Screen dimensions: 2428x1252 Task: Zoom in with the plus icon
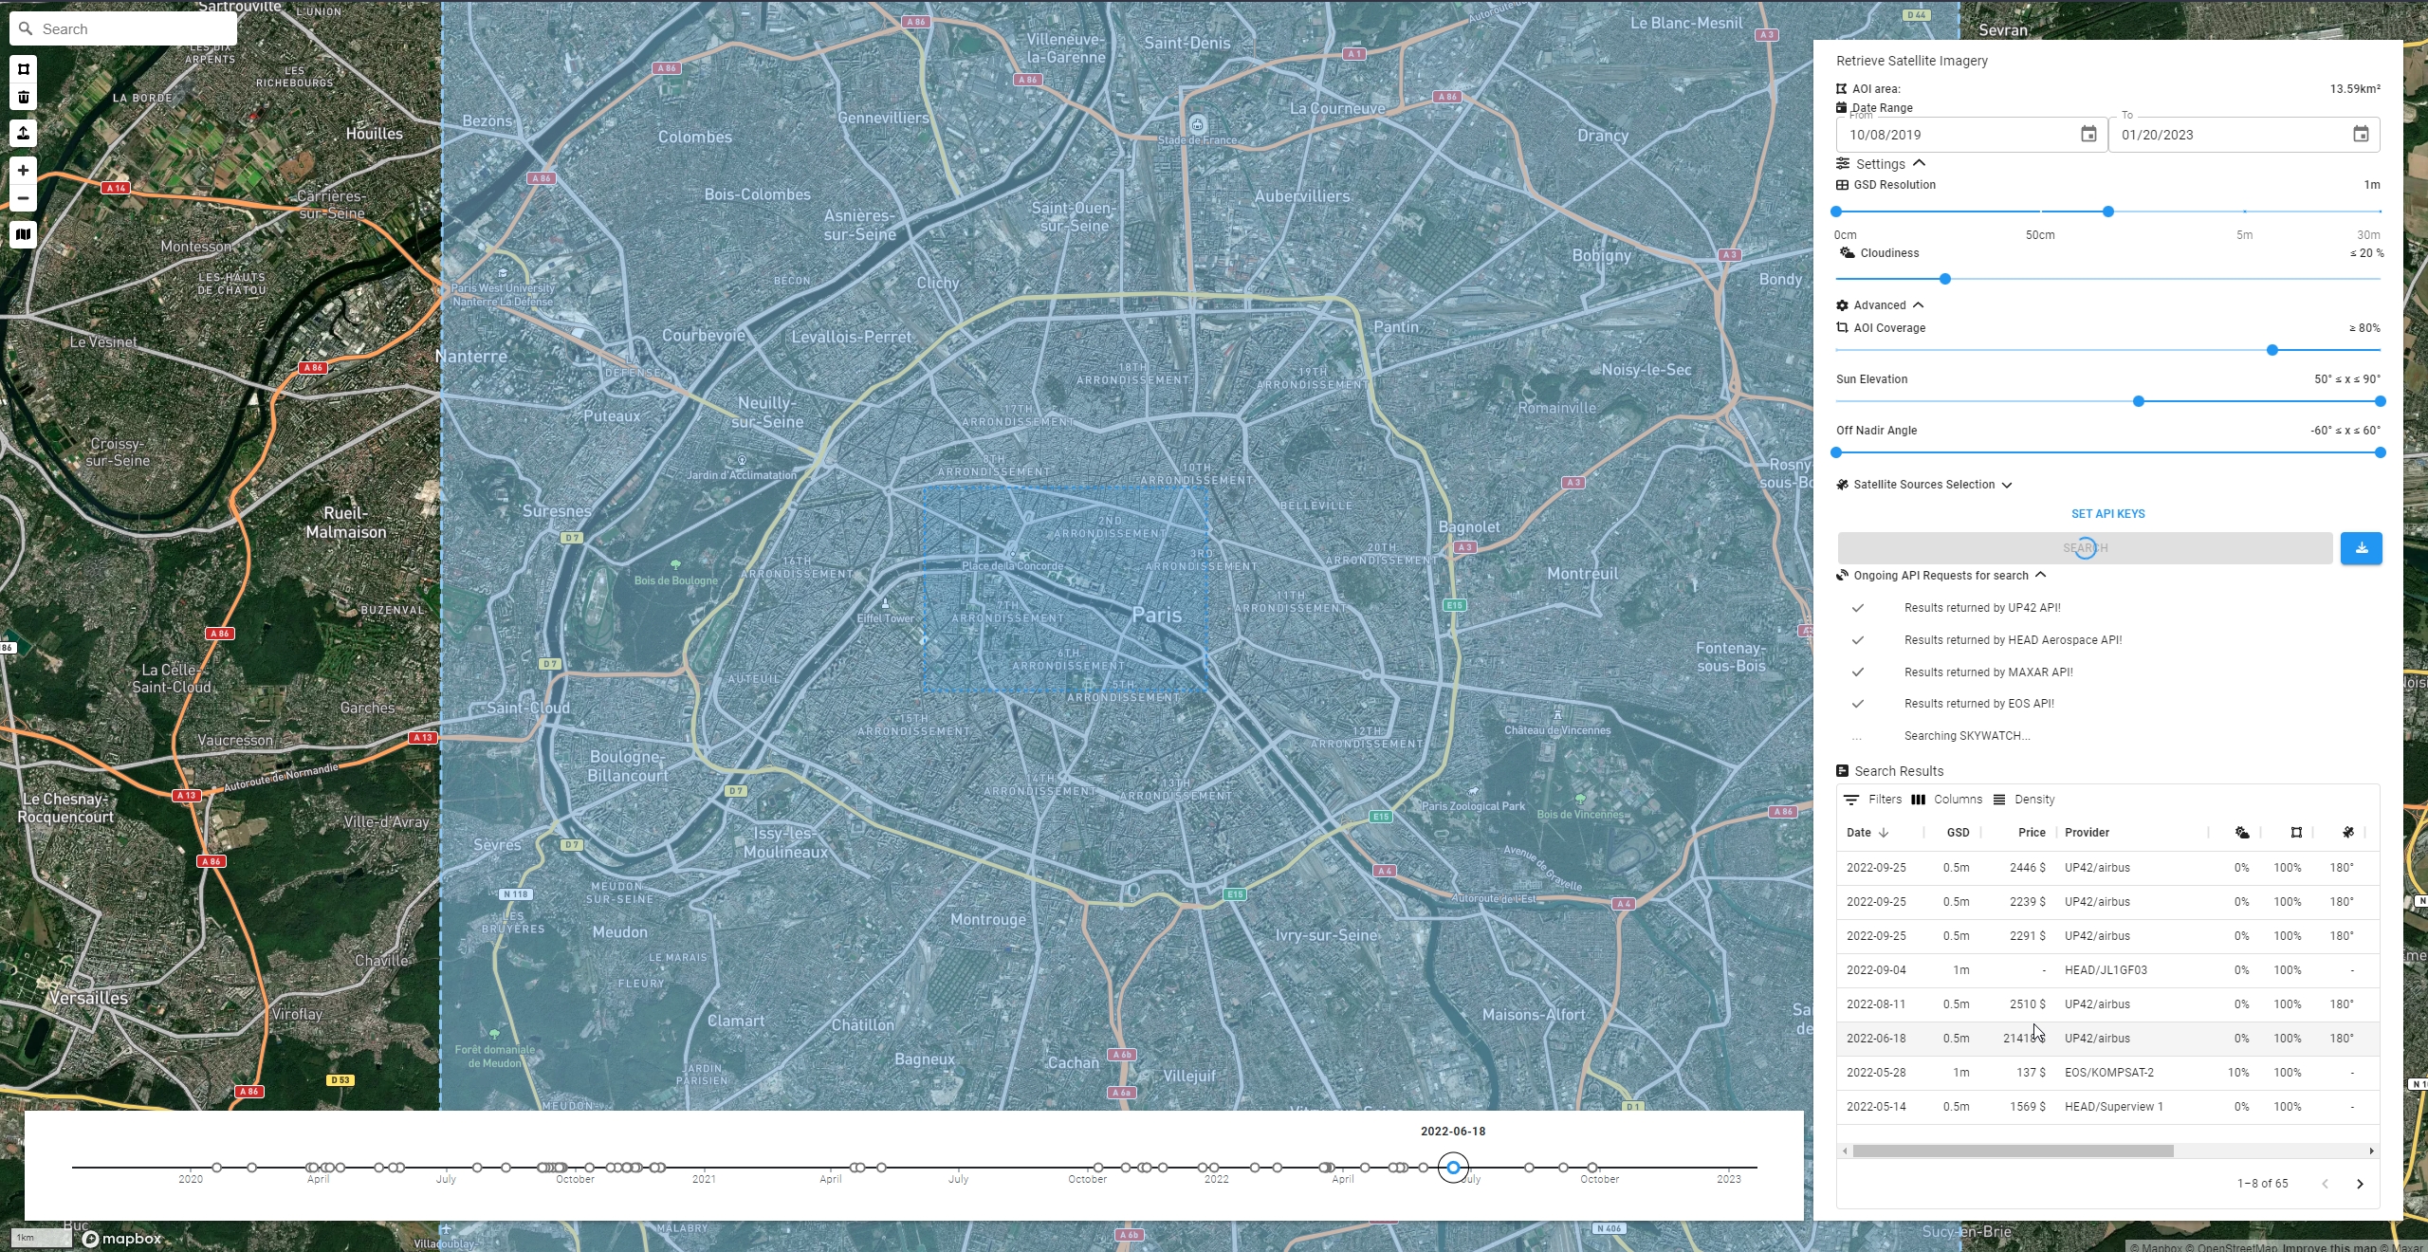point(24,170)
